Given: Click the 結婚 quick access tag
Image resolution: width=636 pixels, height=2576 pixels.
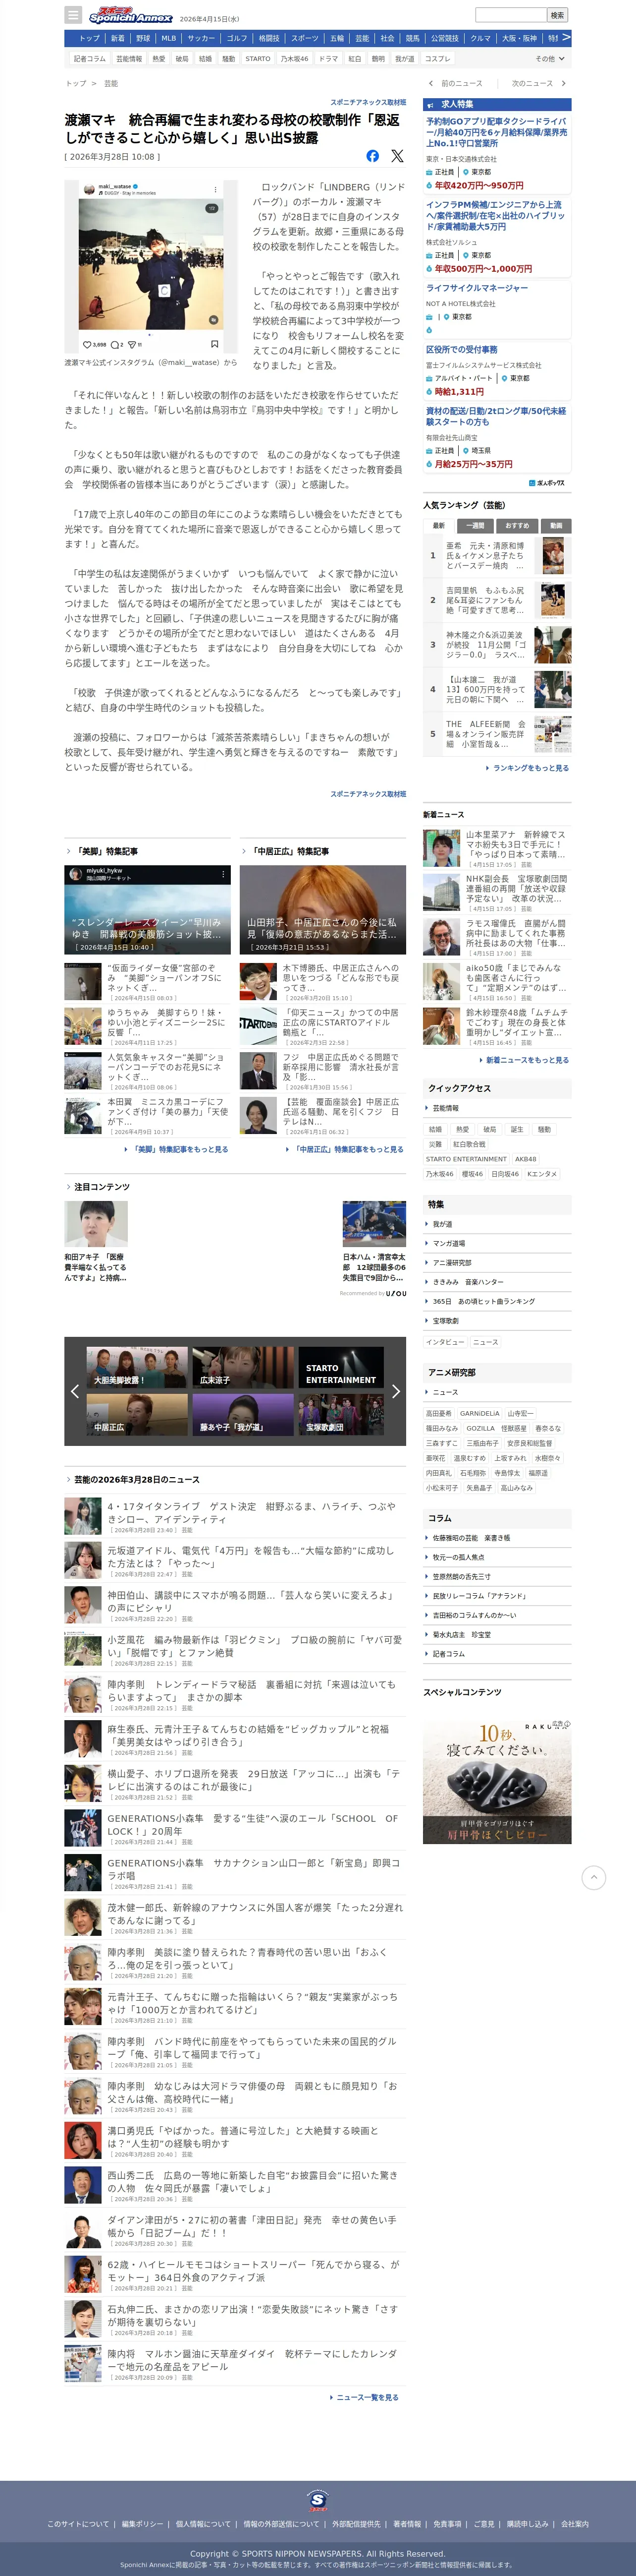Looking at the screenshot, I should coord(435,1129).
